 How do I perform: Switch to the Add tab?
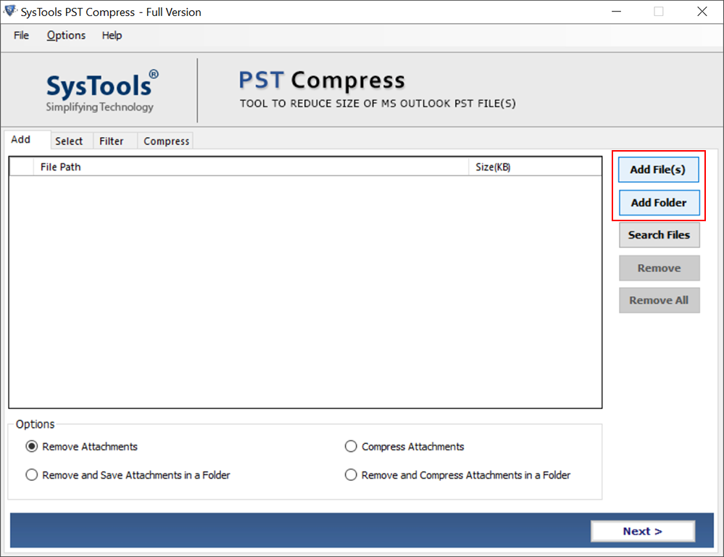coord(27,139)
